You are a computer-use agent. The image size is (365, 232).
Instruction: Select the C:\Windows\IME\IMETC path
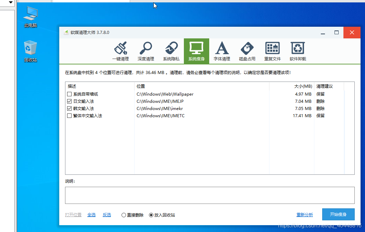coord(161,116)
